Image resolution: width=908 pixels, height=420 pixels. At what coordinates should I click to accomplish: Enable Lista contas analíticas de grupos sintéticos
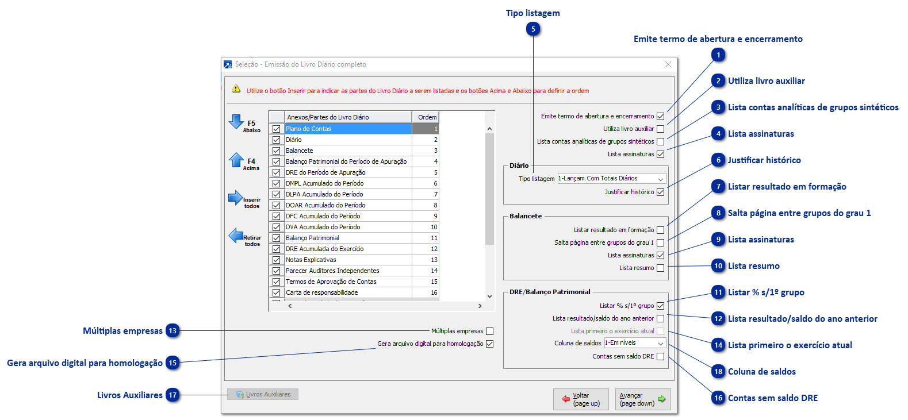660,141
